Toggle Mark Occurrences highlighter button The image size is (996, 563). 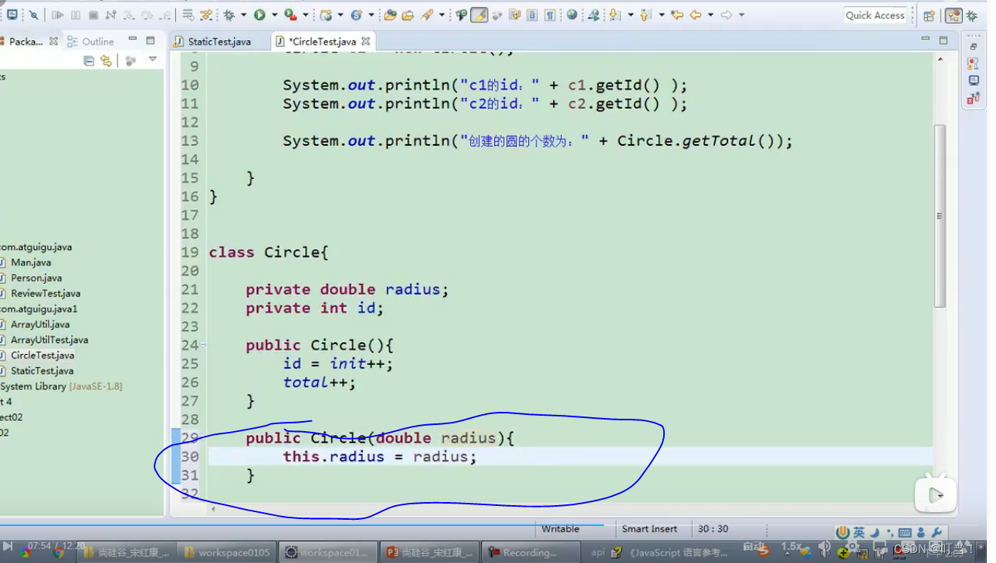click(479, 15)
